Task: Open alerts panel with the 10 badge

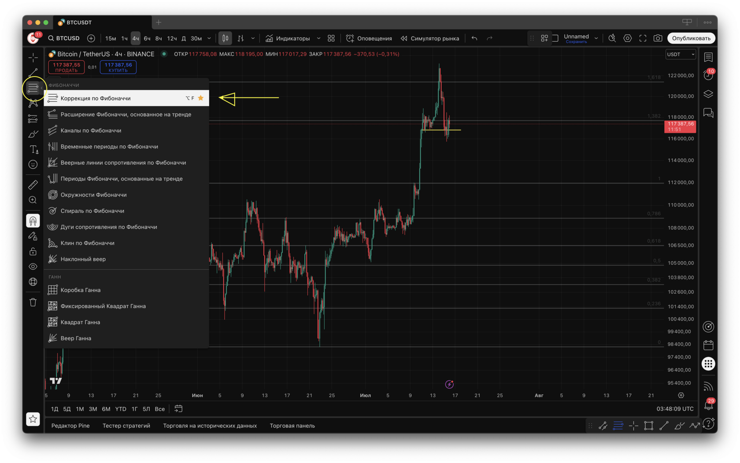Action: pyautogui.click(x=708, y=75)
